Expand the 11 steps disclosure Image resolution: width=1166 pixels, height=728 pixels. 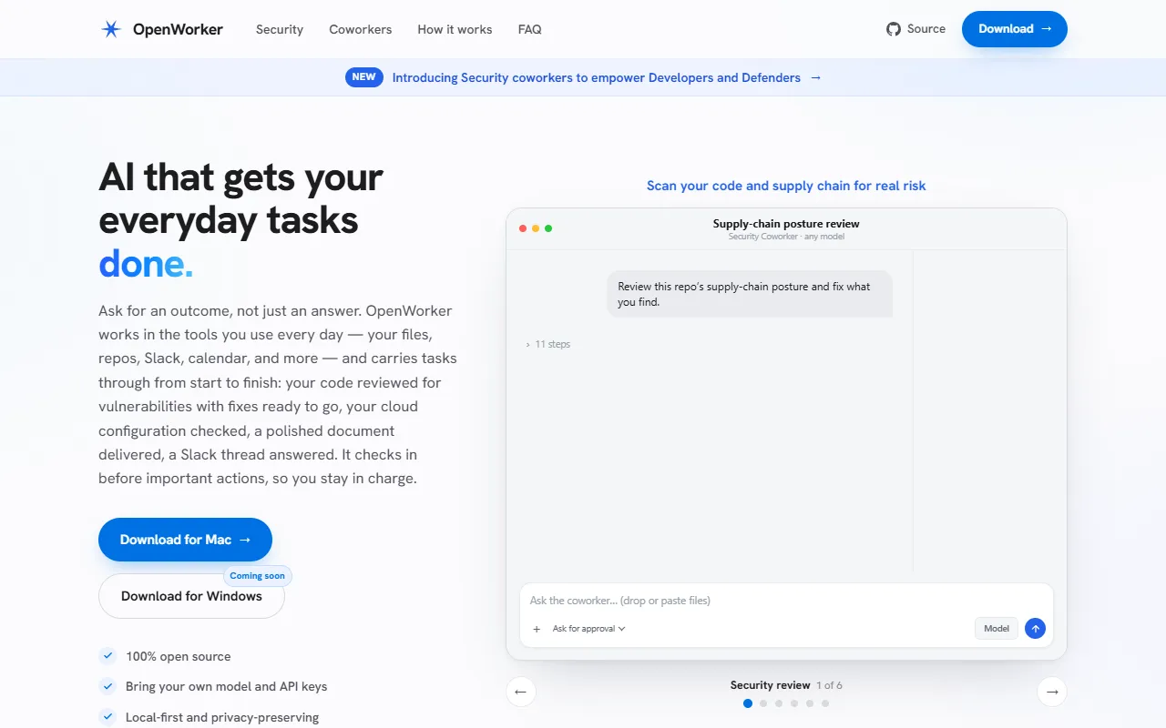point(548,344)
